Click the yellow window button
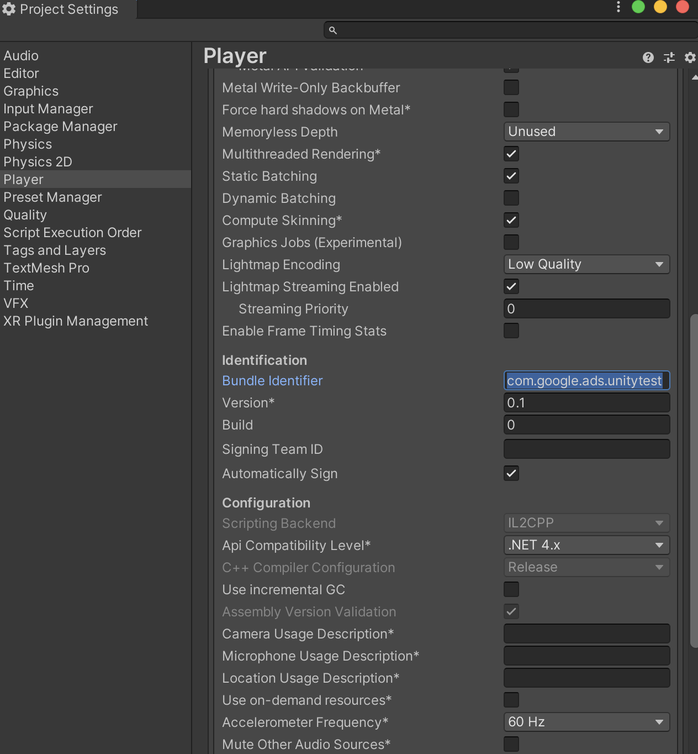This screenshot has width=698, height=754. (x=660, y=7)
